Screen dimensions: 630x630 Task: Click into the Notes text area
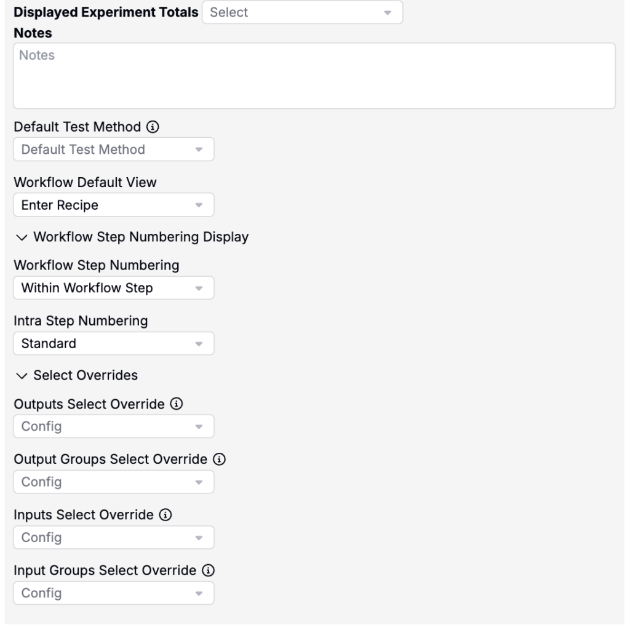tap(314, 76)
